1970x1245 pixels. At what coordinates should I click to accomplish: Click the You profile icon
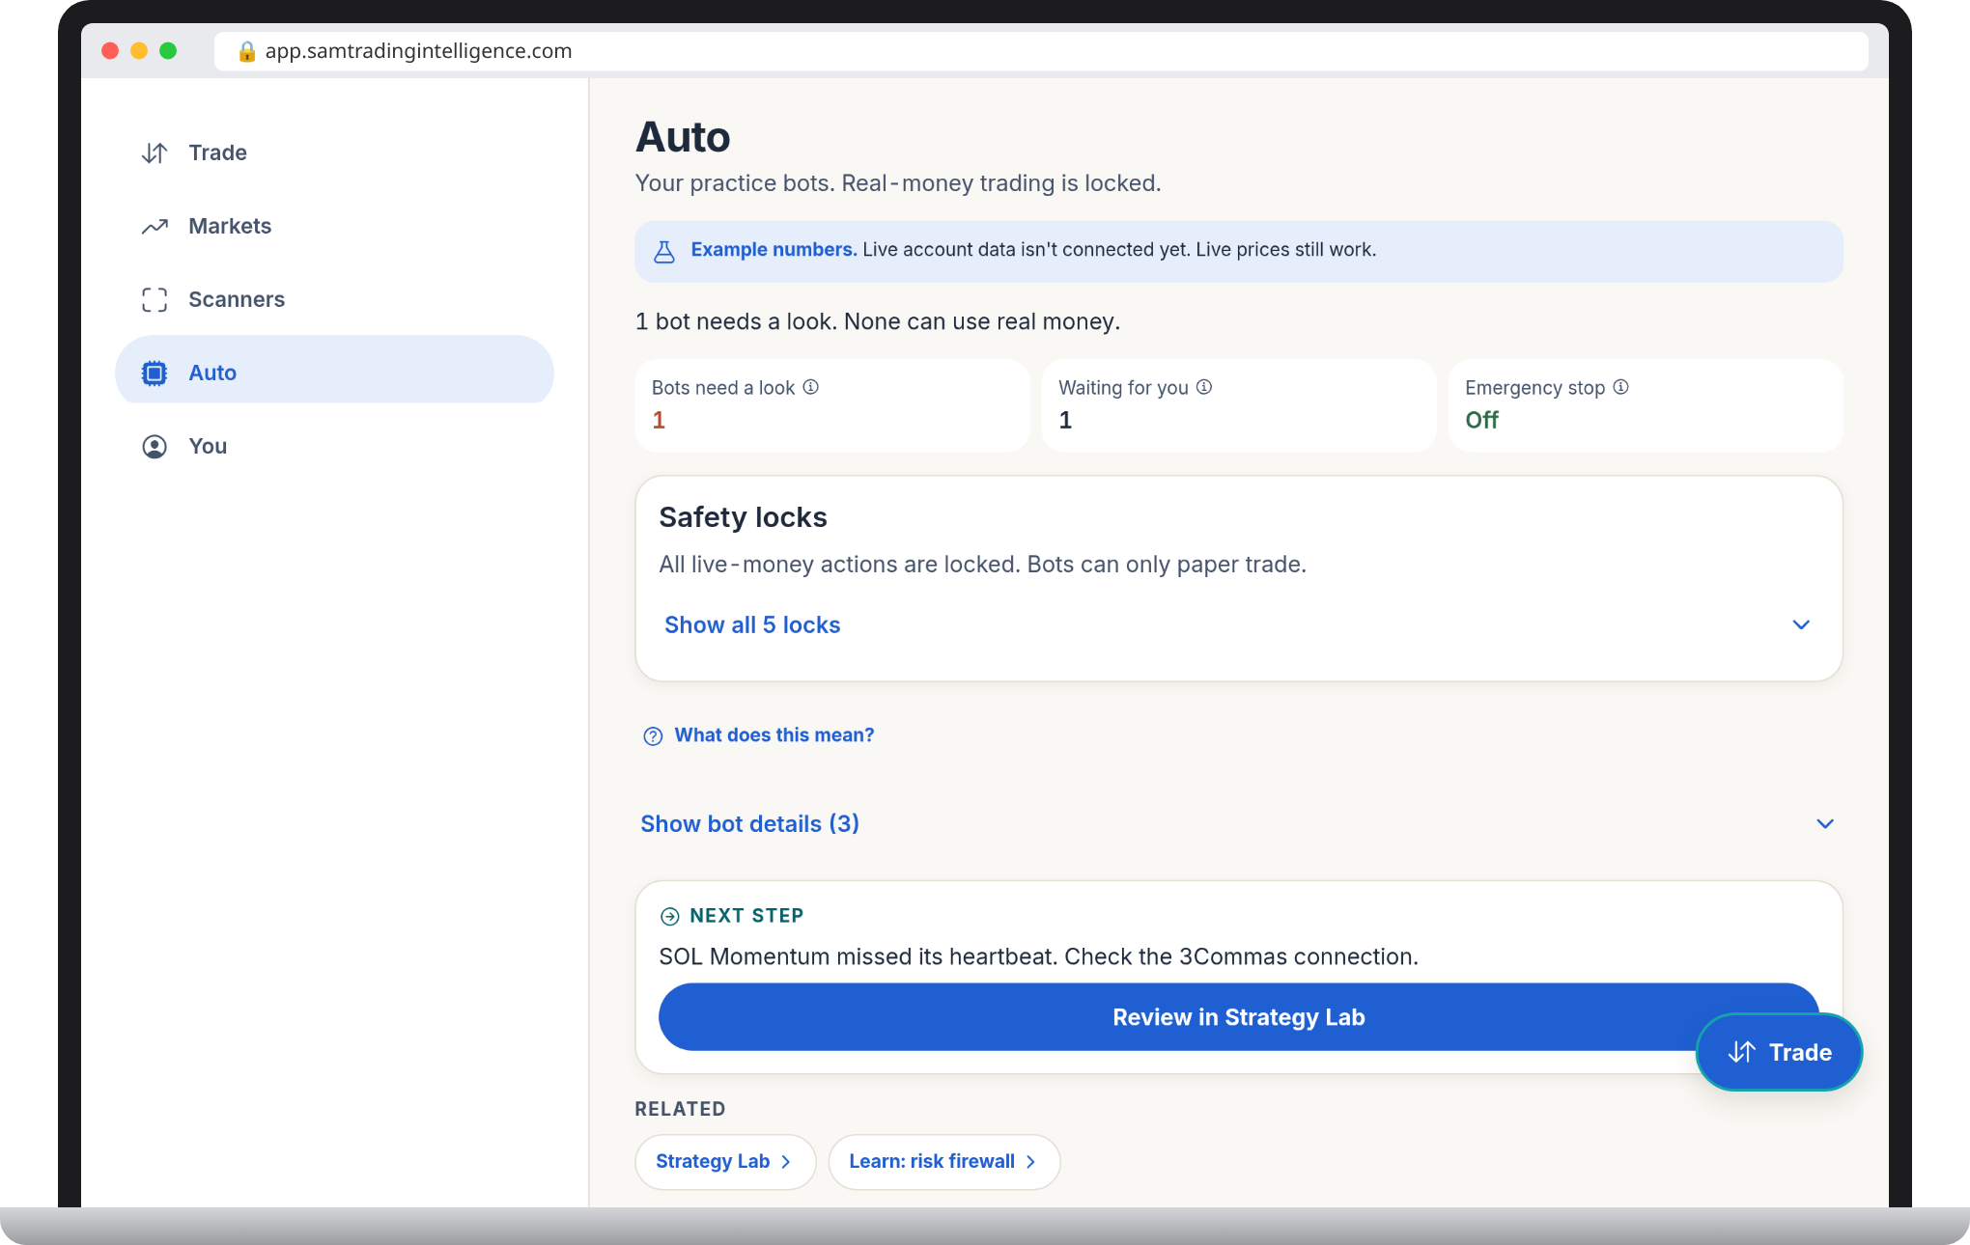click(155, 446)
